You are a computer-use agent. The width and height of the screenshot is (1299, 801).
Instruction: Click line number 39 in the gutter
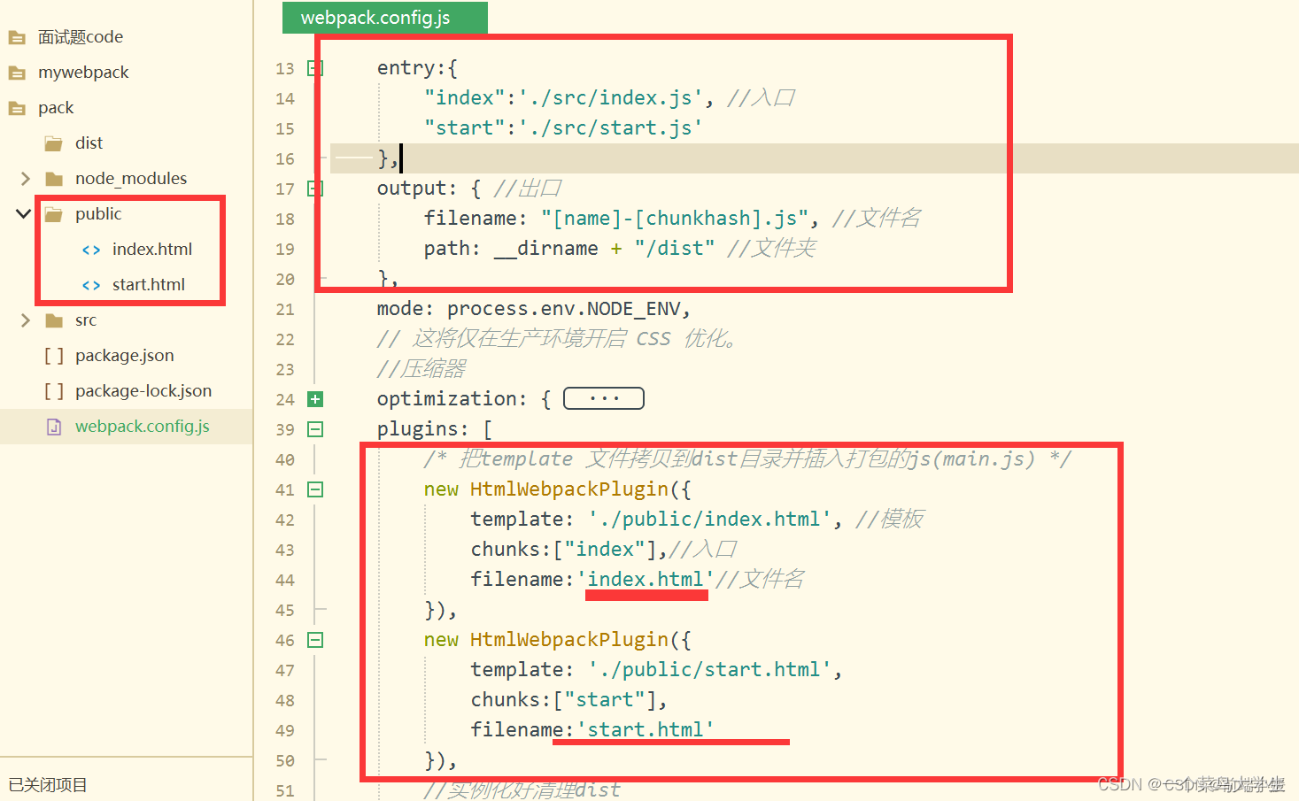(x=284, y=430)
